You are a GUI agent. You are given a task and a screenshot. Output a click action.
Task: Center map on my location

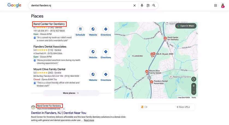[x=194, y=79]
